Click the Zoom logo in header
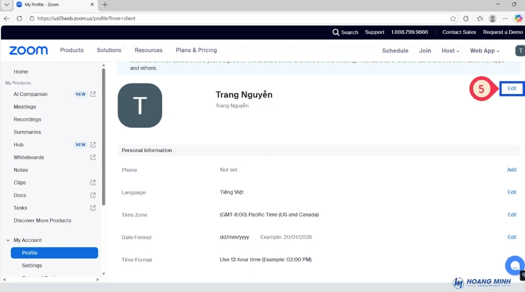 (x=29, y=50)
